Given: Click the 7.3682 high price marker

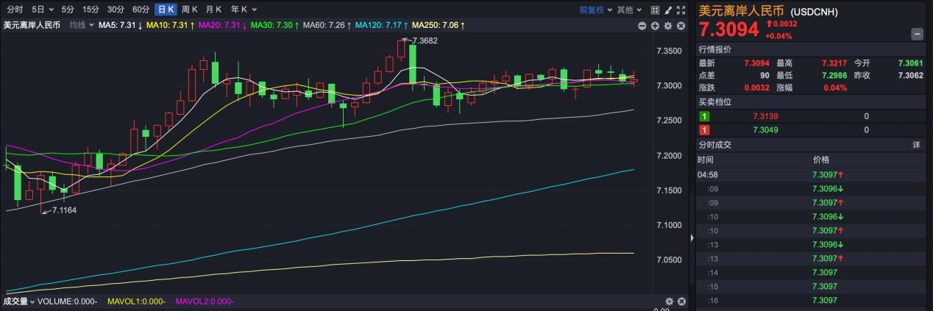Looking at the screenshot, I should (x=425, y=41).
